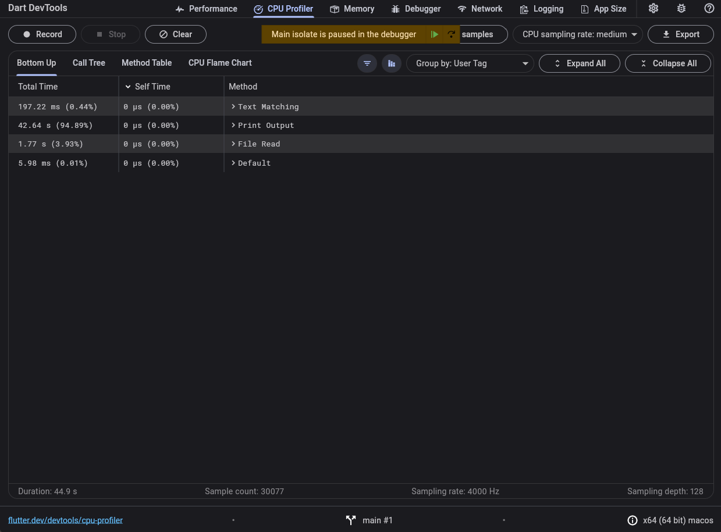Open the CPU sampling rate dropdown
Image resolution: width=721 pixels, height=532 pixels.
(x=577, y=34)
